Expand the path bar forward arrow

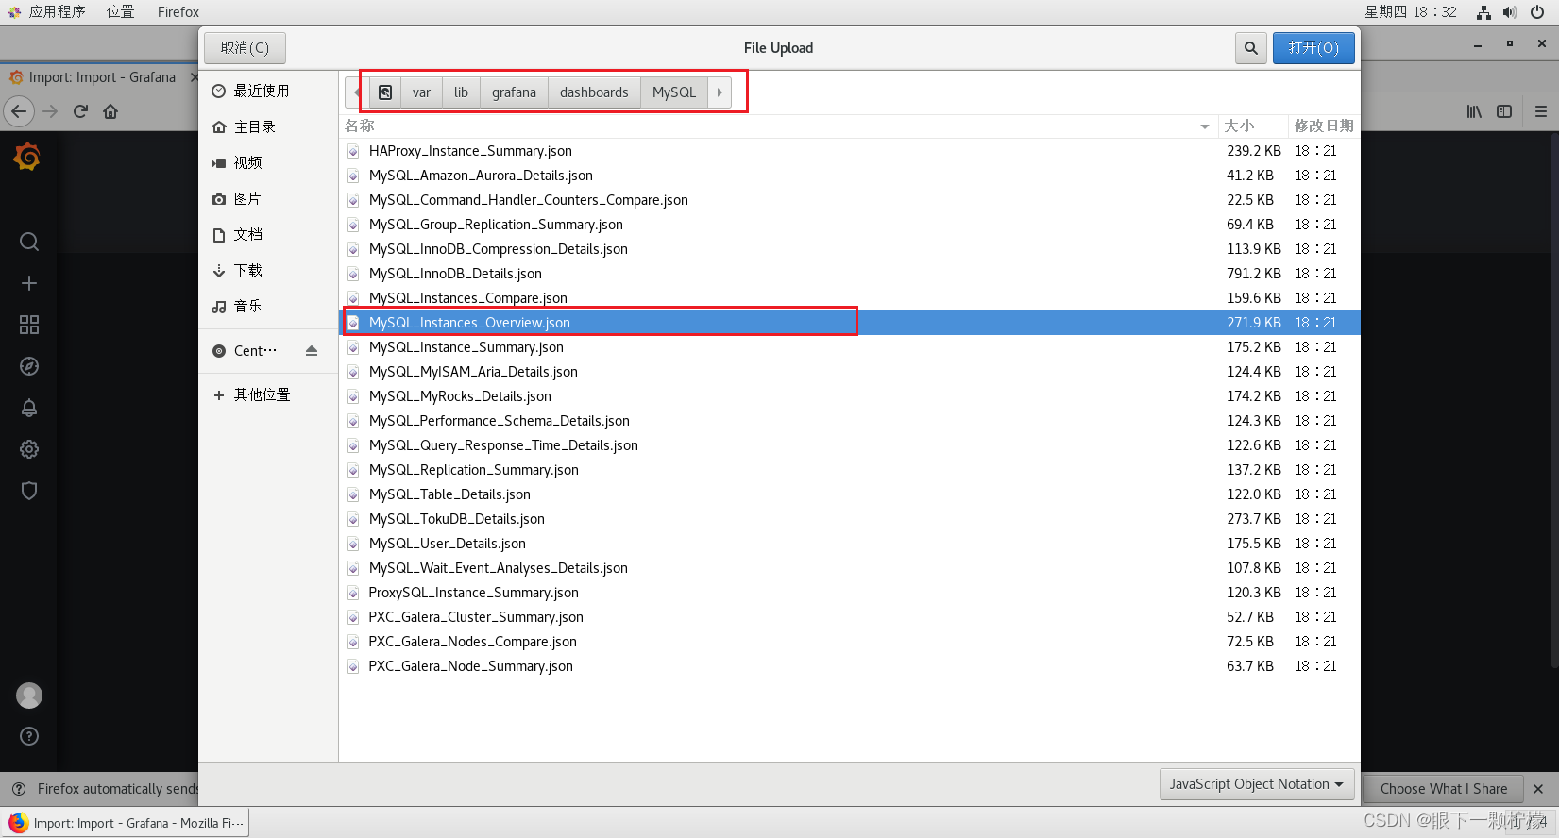tap(720, 92)
